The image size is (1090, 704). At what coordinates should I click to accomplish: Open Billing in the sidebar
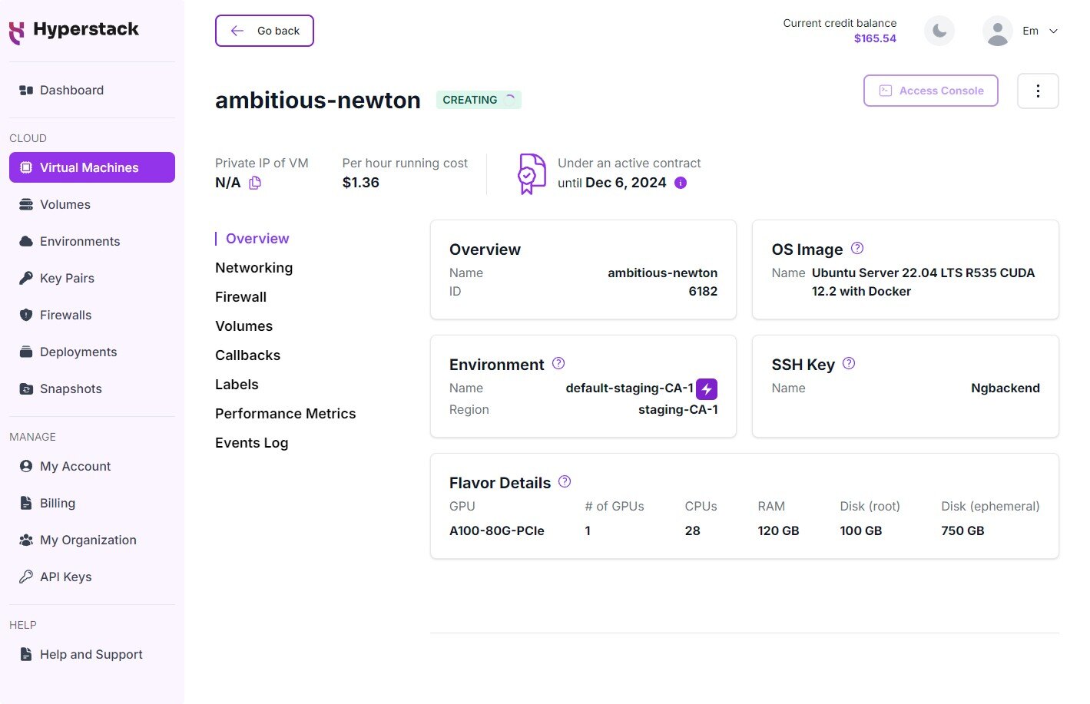(x=92, y=503)
